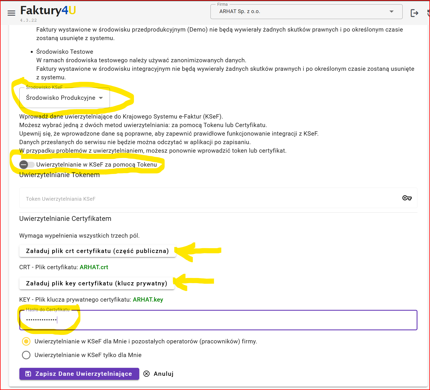Click "Załaduj plik crt certyfikatu" button
Viewport: 430px width, 390px height.
pyautogui.click(x=97, y=251)
